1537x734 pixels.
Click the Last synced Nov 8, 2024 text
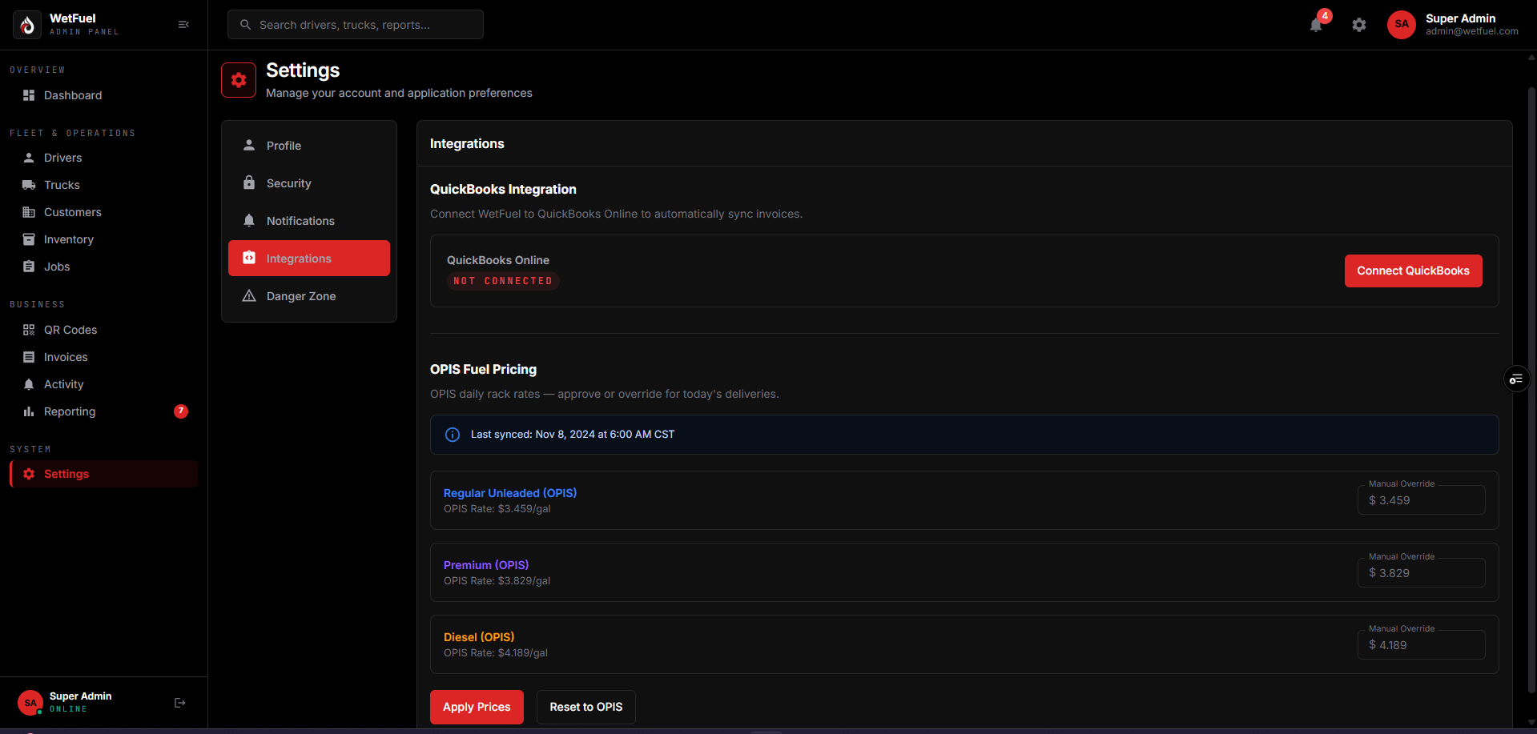point(573,435)
